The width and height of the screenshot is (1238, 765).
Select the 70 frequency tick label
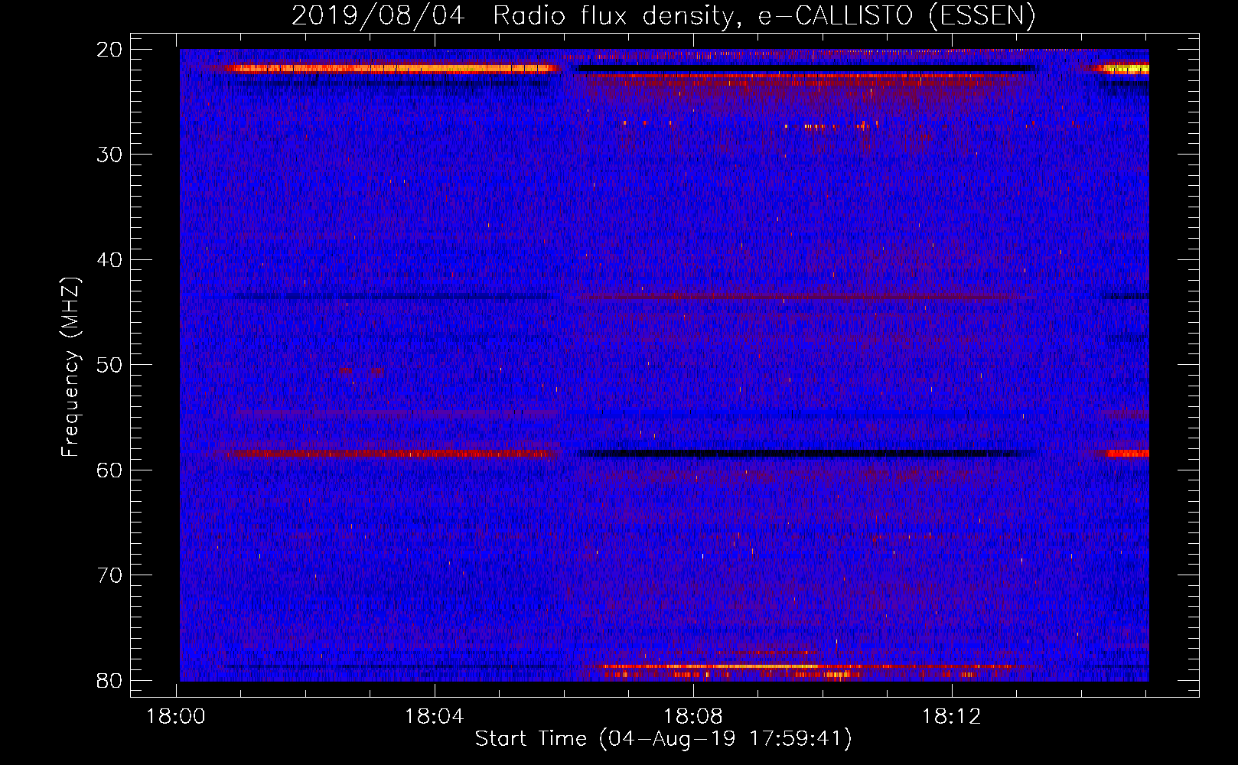[x=110, y=575]
